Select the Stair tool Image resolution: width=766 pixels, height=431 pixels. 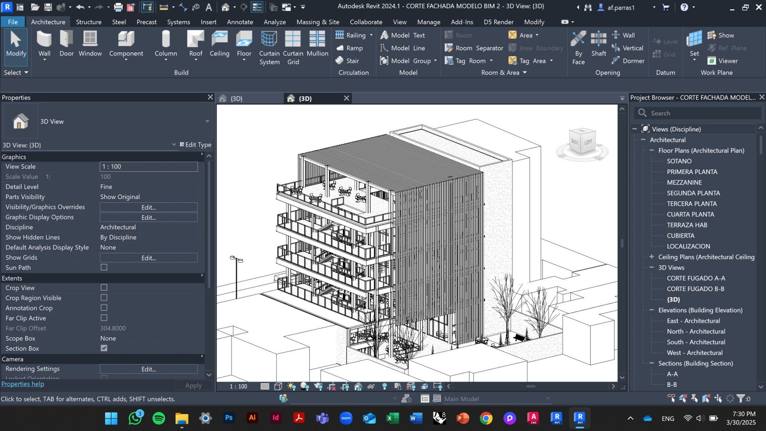point(347,61)
